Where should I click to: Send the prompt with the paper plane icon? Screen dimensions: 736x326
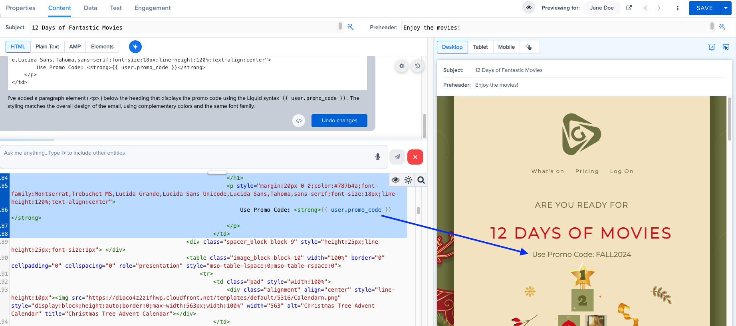point(397,157)
